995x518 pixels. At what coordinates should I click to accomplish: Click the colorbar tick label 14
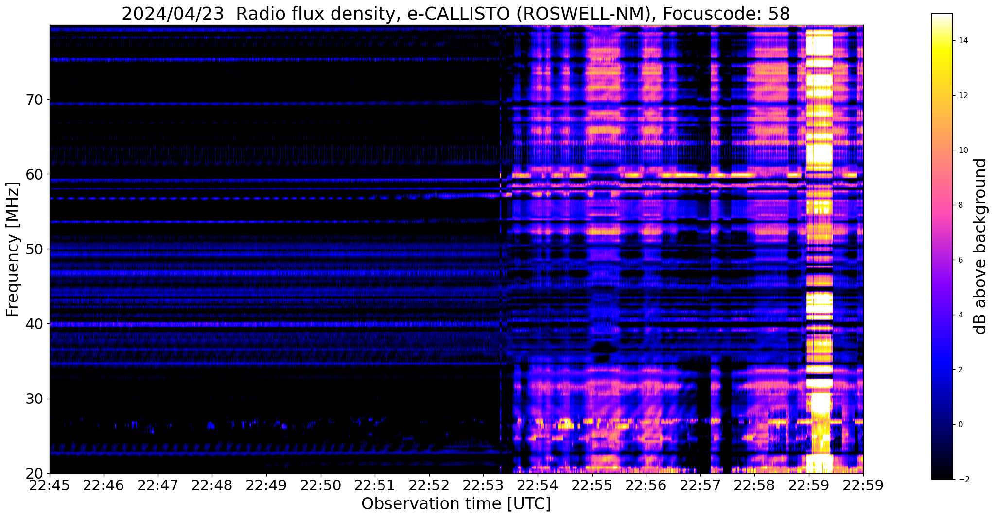click(x=962, y=40)
